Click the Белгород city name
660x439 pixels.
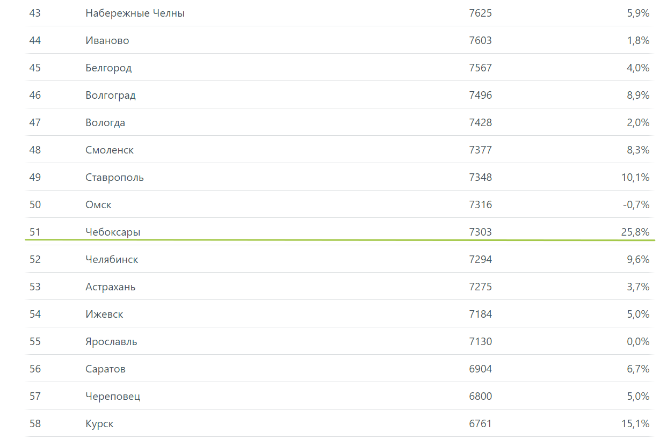pyautogui.click(x=108, y=68)
